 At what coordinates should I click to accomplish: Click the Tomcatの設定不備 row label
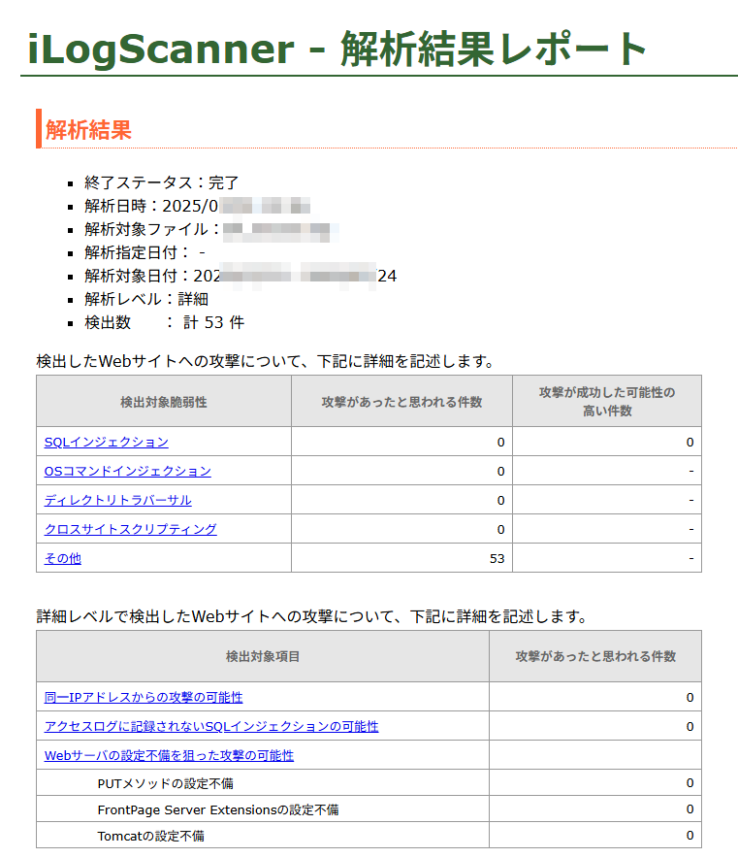pos(150,836)
